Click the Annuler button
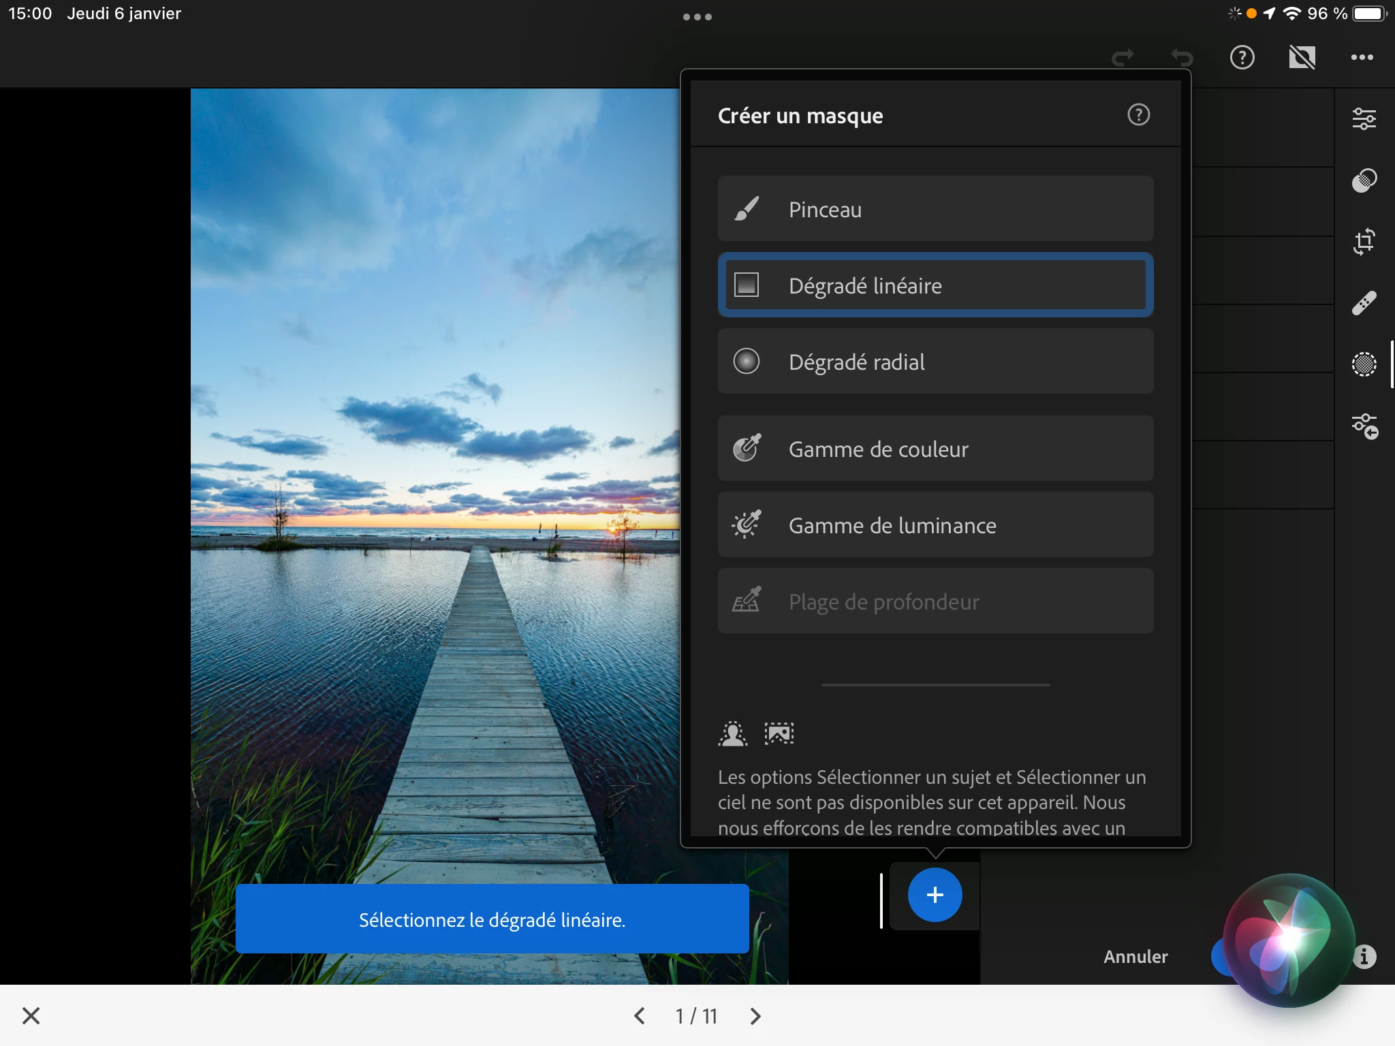1395x1046 pixels. pyautogui.click(x=1135, y=957)
